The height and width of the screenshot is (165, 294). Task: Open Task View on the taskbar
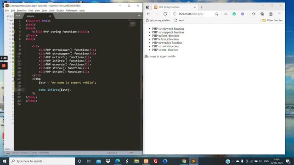click(x=89, y=161)
